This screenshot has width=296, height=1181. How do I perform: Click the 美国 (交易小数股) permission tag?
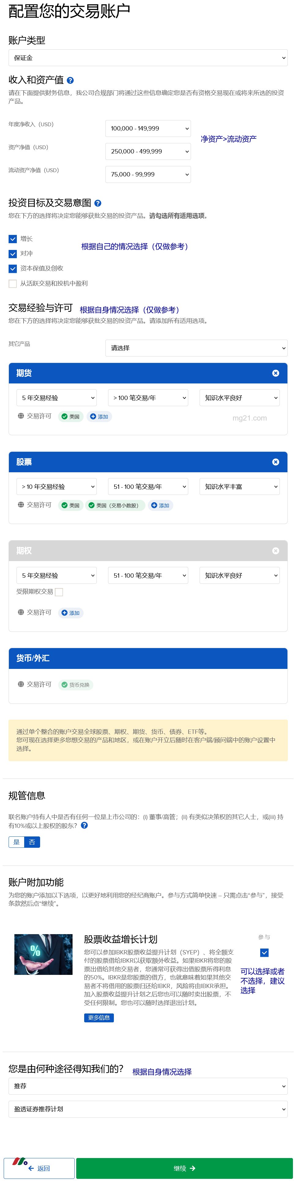coord(115,506)
